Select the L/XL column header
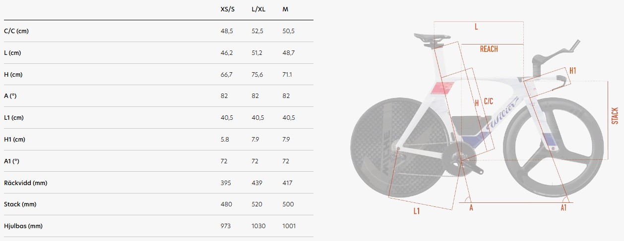Viewport: 624px width, 241px height. click(258, 9)
